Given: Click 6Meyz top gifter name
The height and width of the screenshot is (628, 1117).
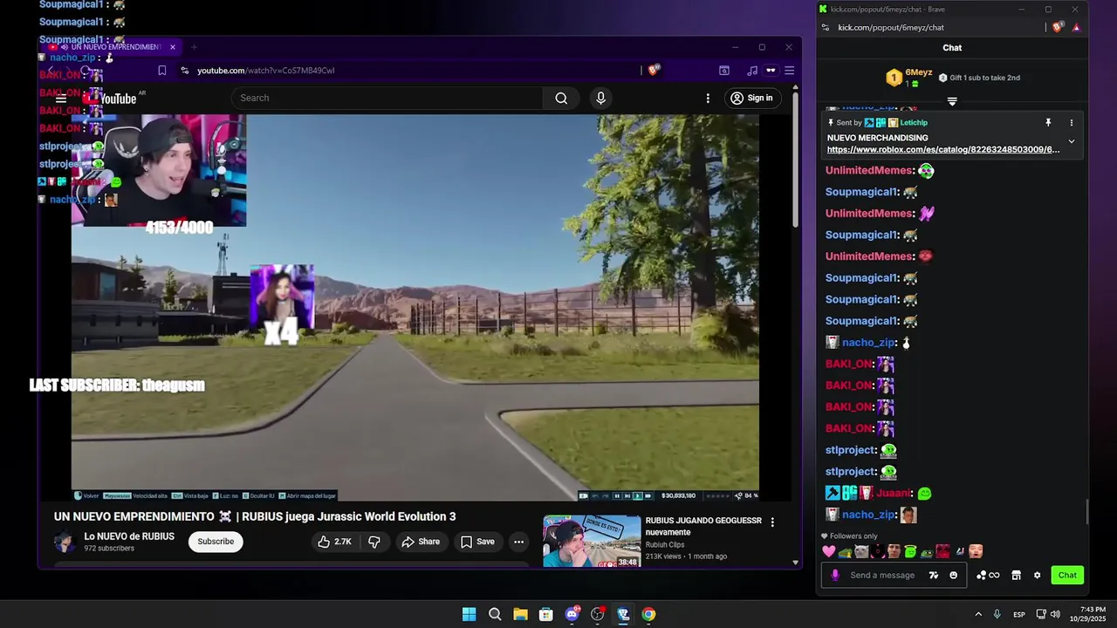Looking at the screenshot, I should click(918, 72).
